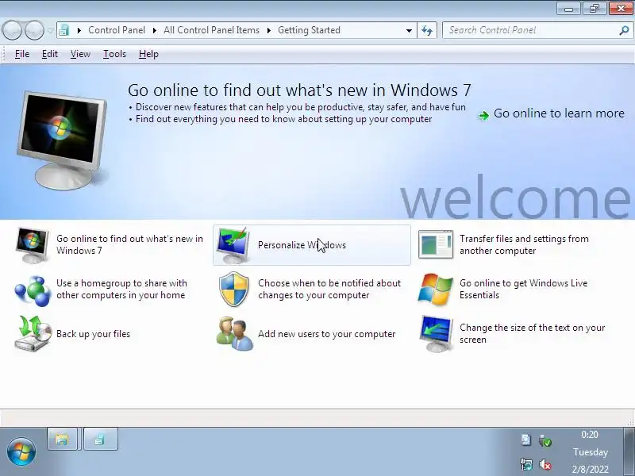The width and height of the screenshot is (635, 476).
Task: Select Back up your files text
Action: [x=93, y=334]
